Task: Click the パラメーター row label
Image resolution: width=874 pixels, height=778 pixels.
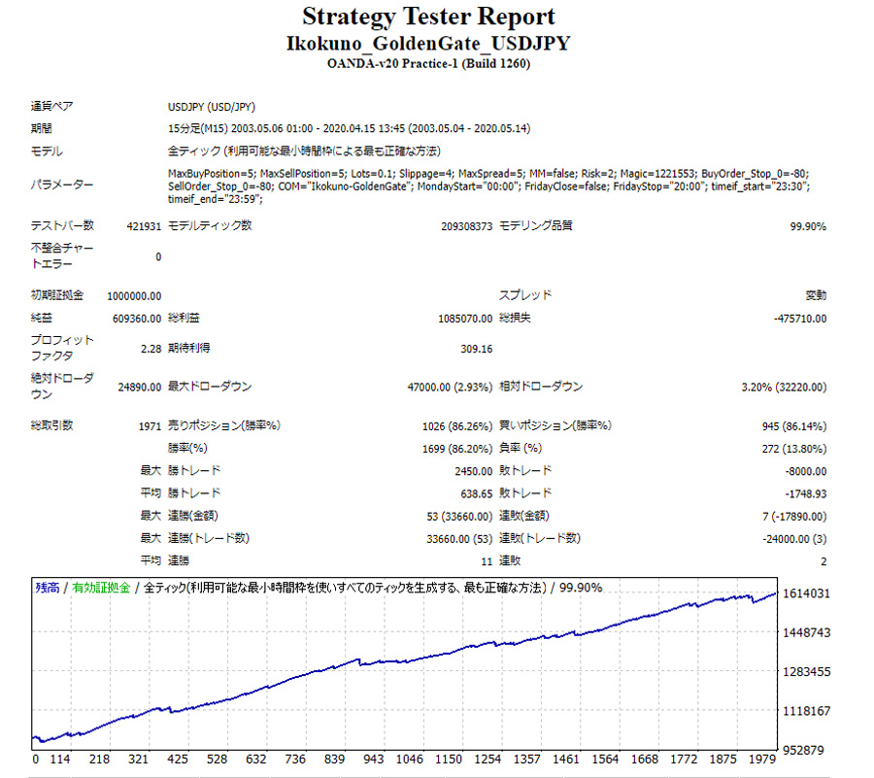Action: pyautogui.click(x=62, y=185)
